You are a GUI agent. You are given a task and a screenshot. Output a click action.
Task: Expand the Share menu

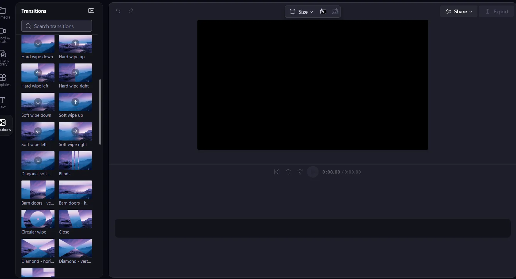(x=459, y=12)
